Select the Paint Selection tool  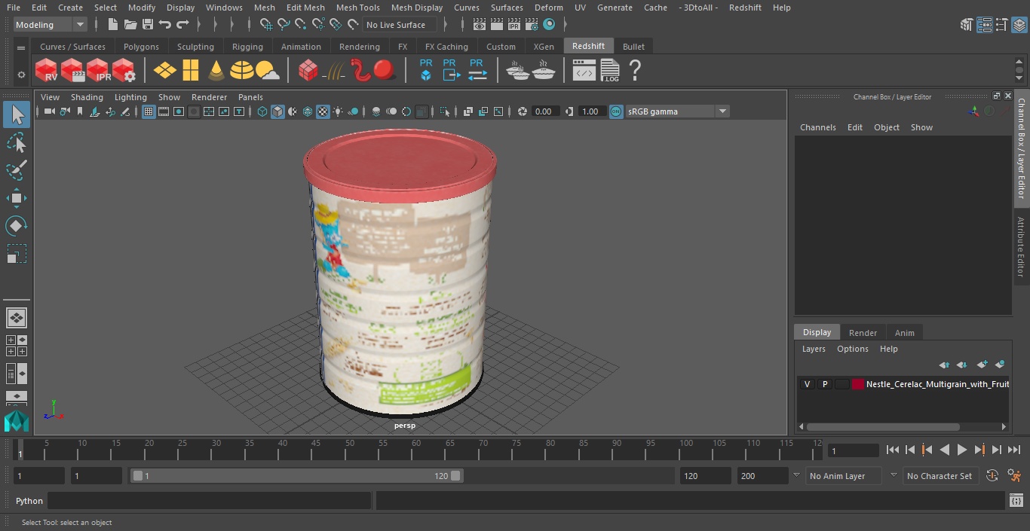click(17, 170)
